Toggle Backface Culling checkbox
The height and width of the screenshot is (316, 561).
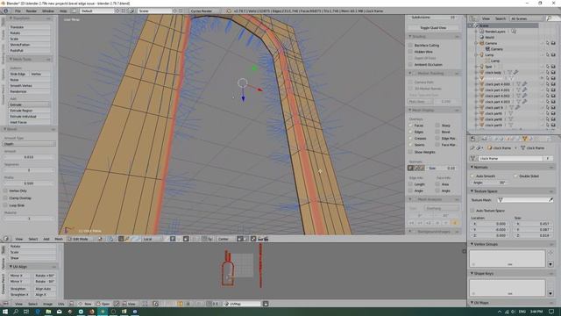[x=410, y=45]
